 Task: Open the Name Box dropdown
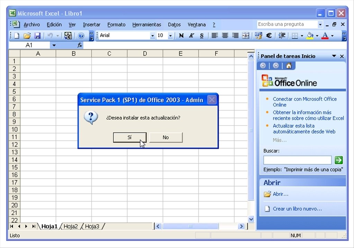point(54,45)
